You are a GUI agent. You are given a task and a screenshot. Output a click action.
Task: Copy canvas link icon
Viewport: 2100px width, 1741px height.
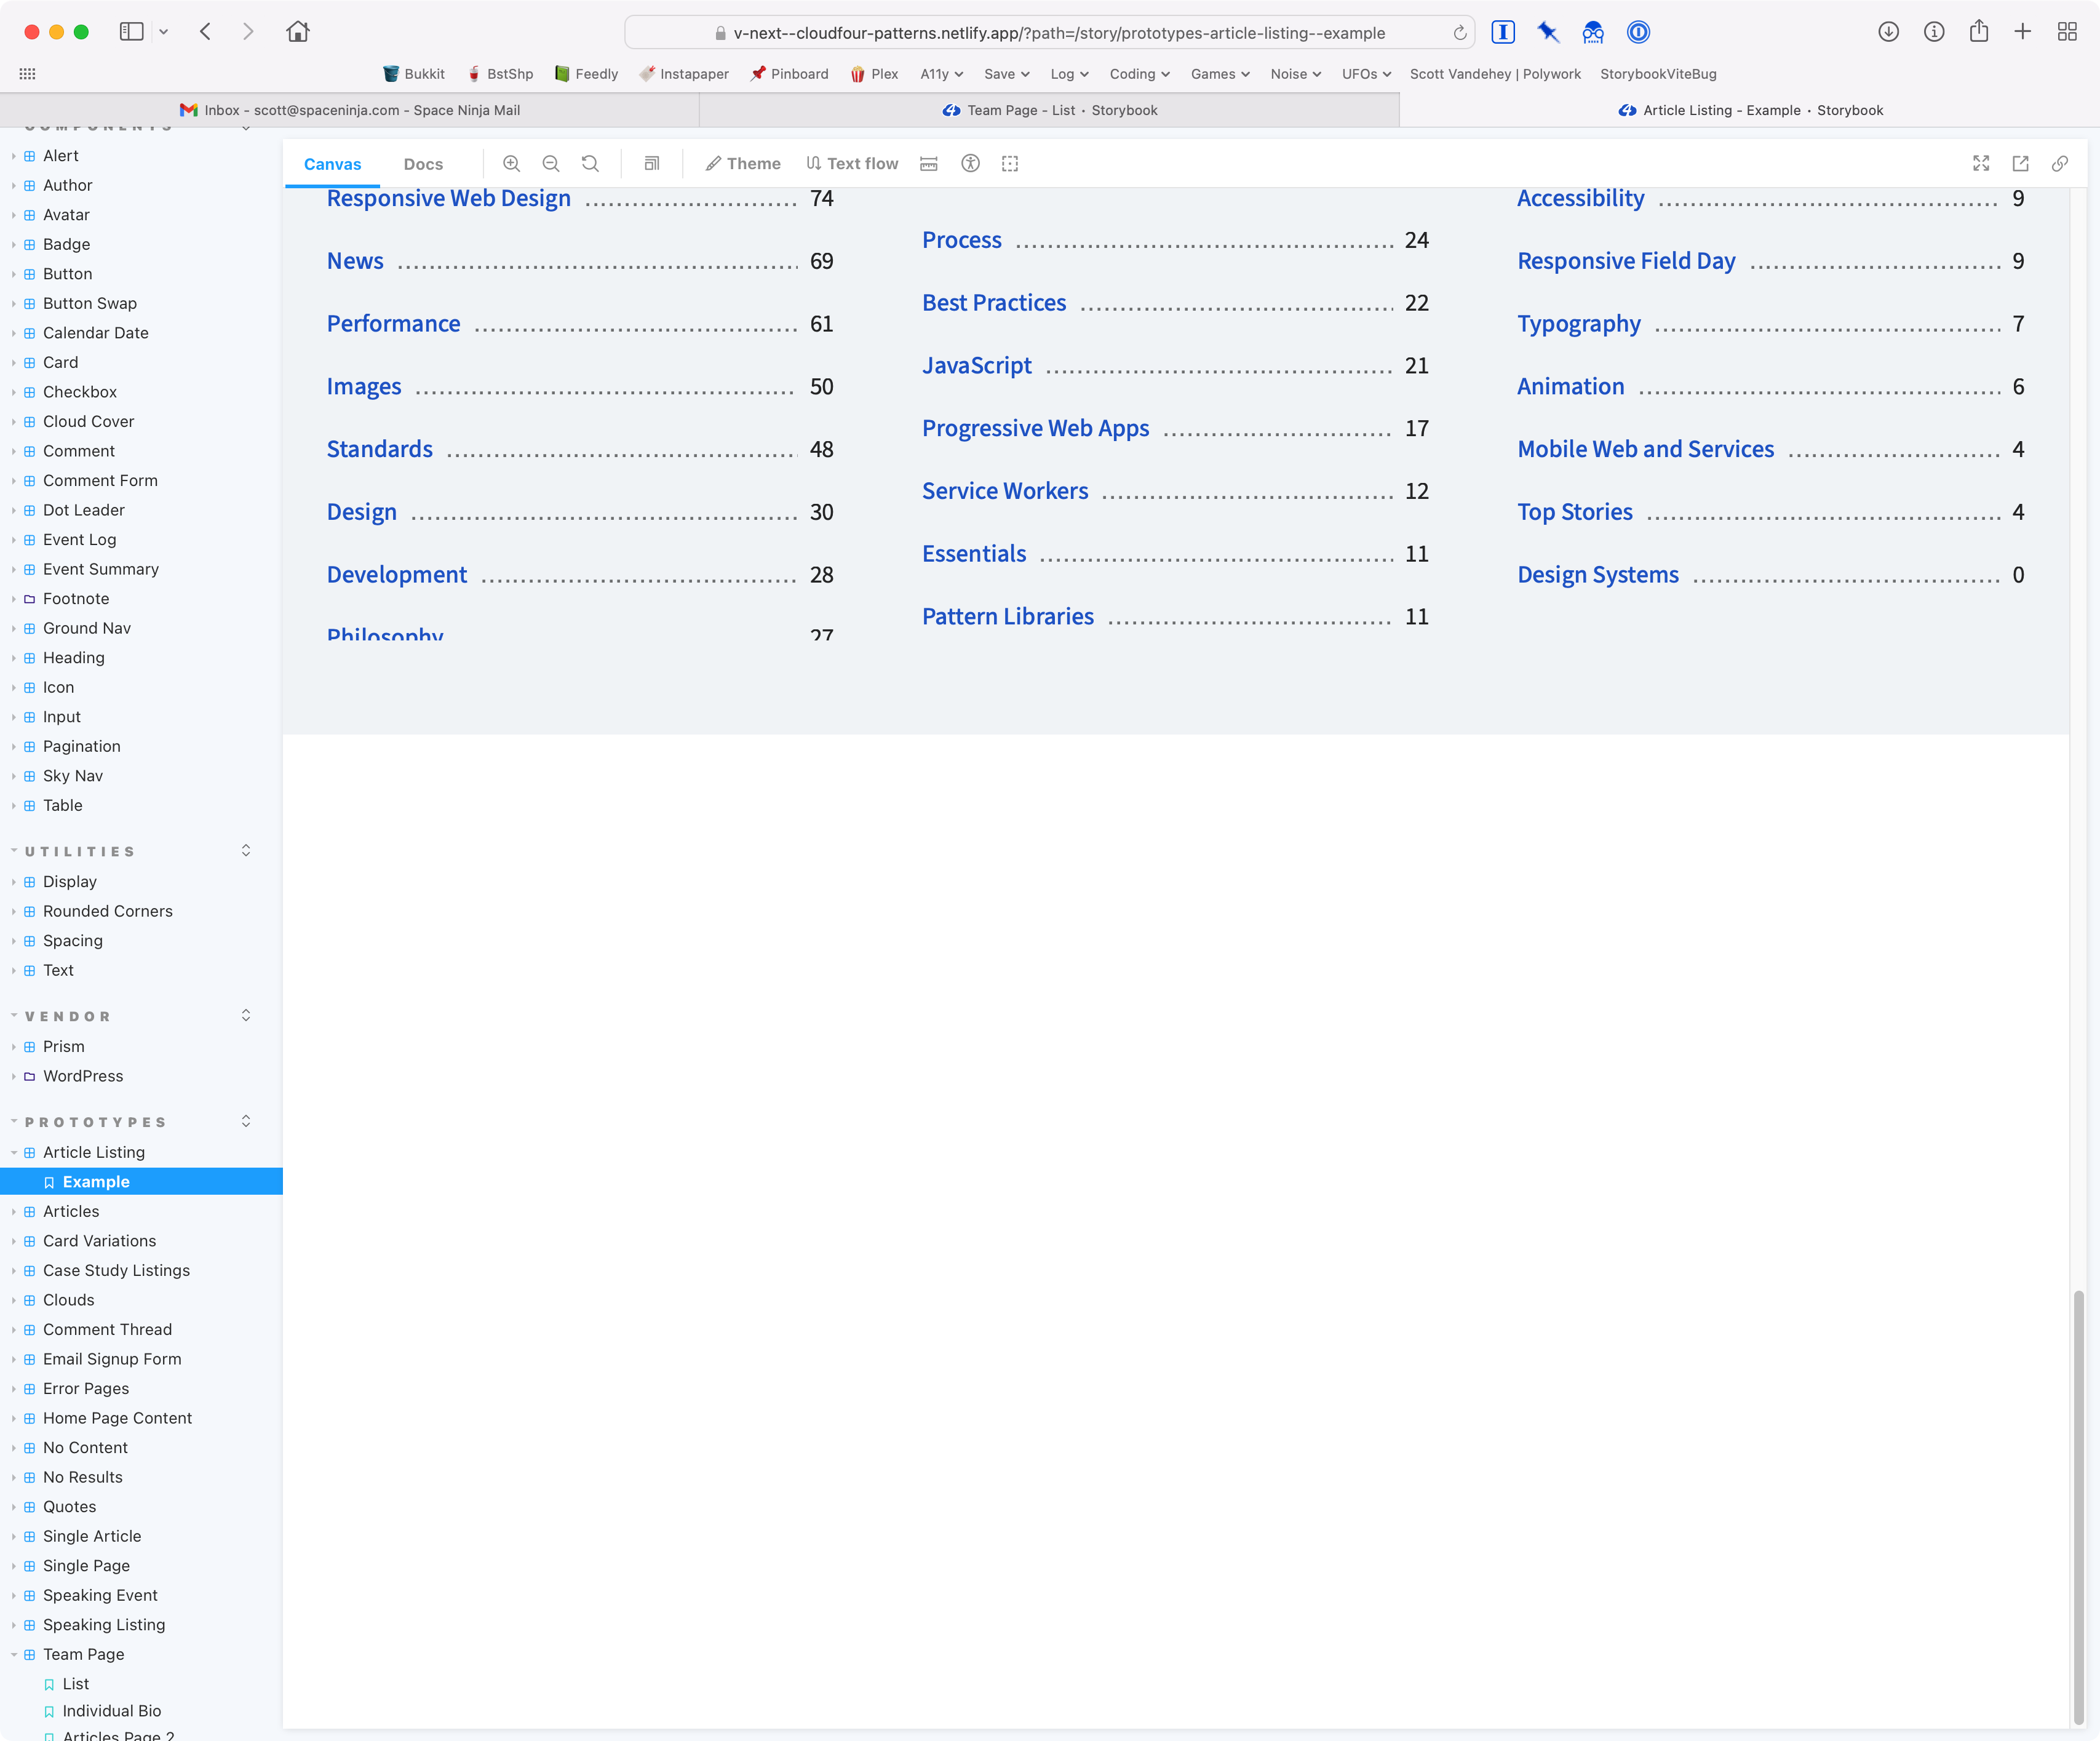click(2059, 164)
